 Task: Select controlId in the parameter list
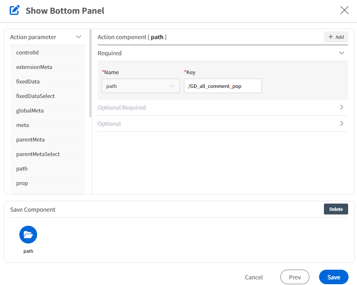tap(47, 52)
